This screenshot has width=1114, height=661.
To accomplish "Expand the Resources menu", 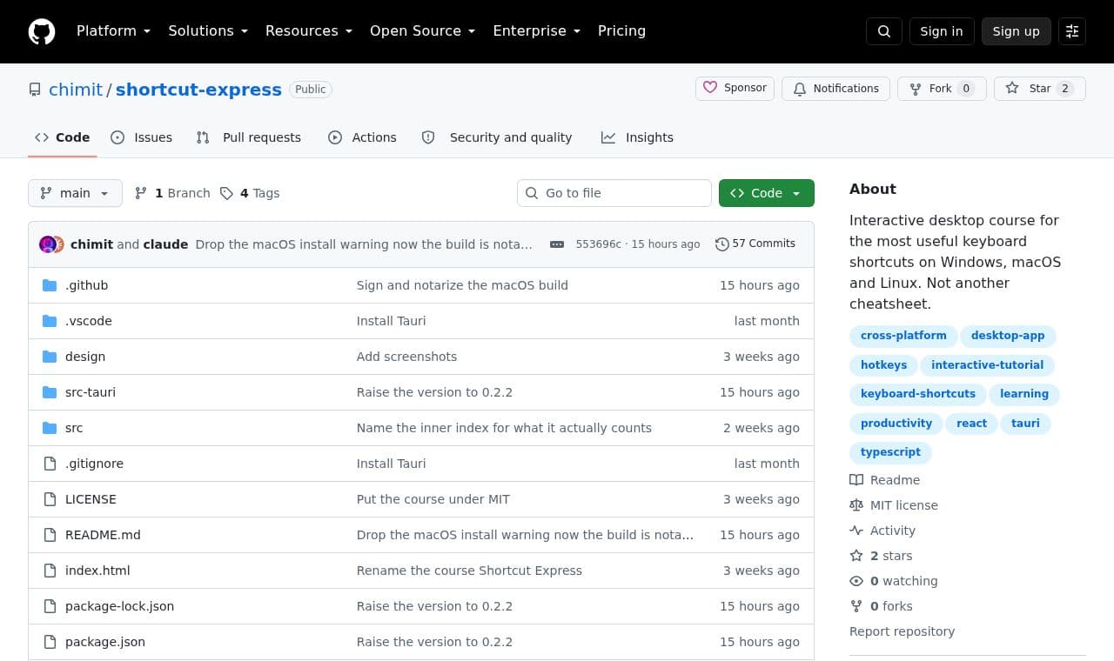I will point(309,31).
